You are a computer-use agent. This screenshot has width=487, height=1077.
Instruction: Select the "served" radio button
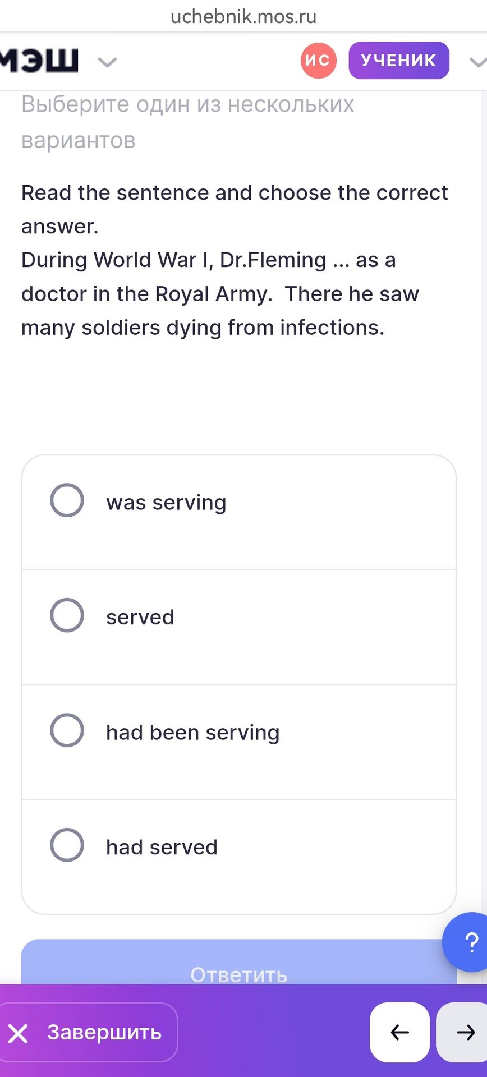[x=67, y=615]
